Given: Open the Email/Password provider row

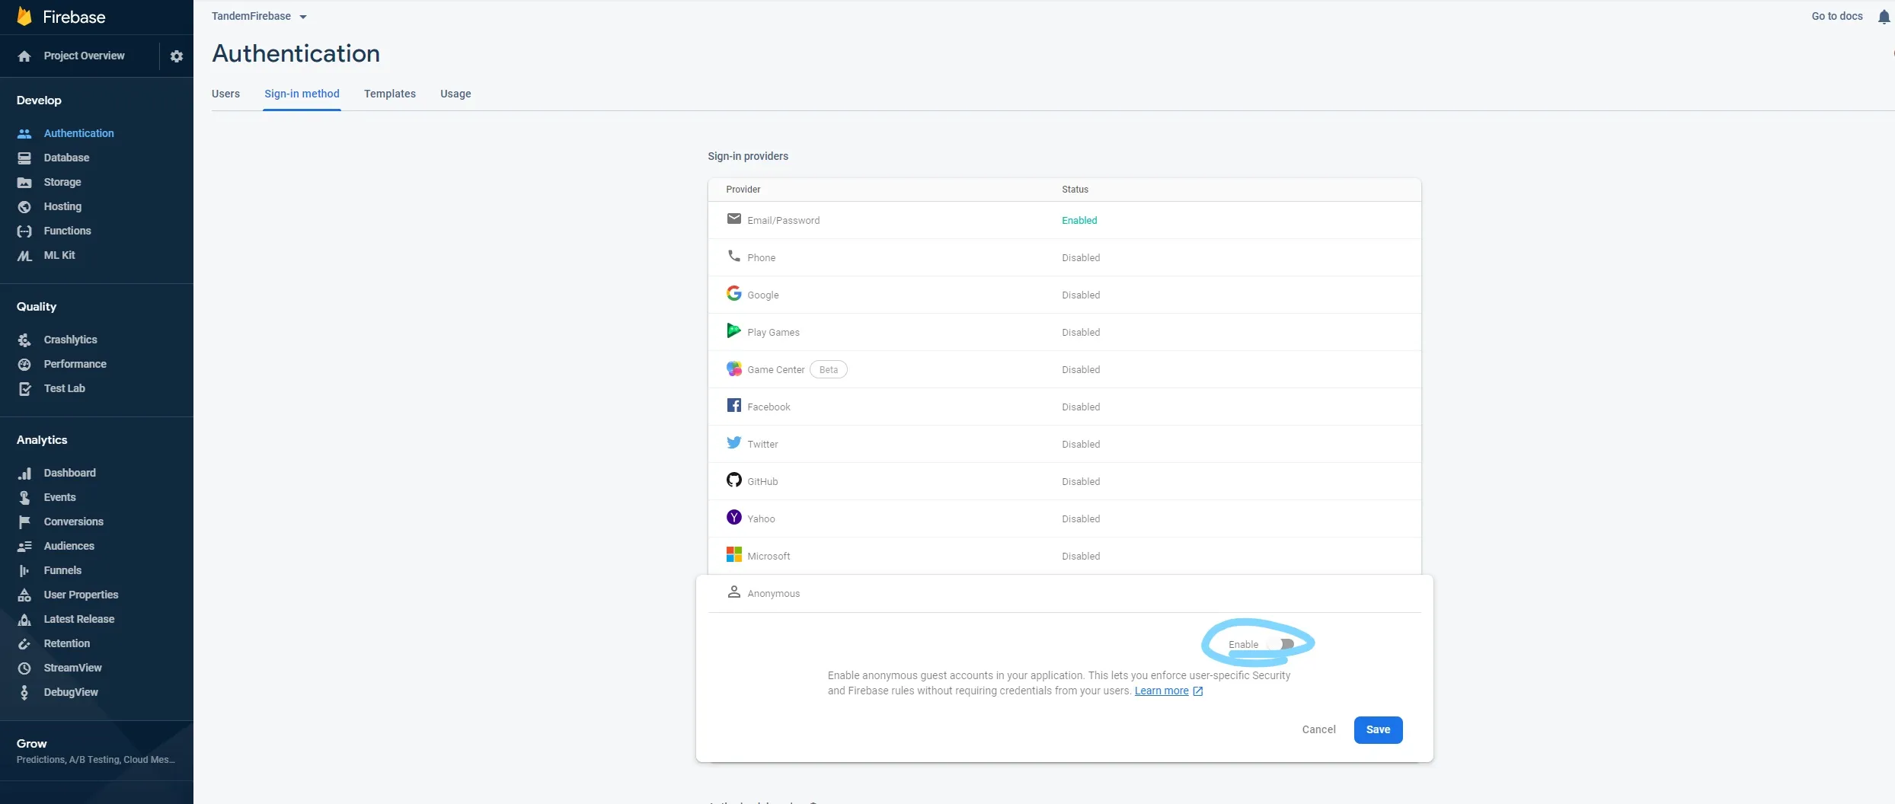Looking at the screenshot, I should click(x=1064, y=220).
